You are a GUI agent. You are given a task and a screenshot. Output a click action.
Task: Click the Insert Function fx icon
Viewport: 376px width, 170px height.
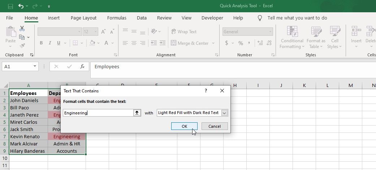point(82,66)
